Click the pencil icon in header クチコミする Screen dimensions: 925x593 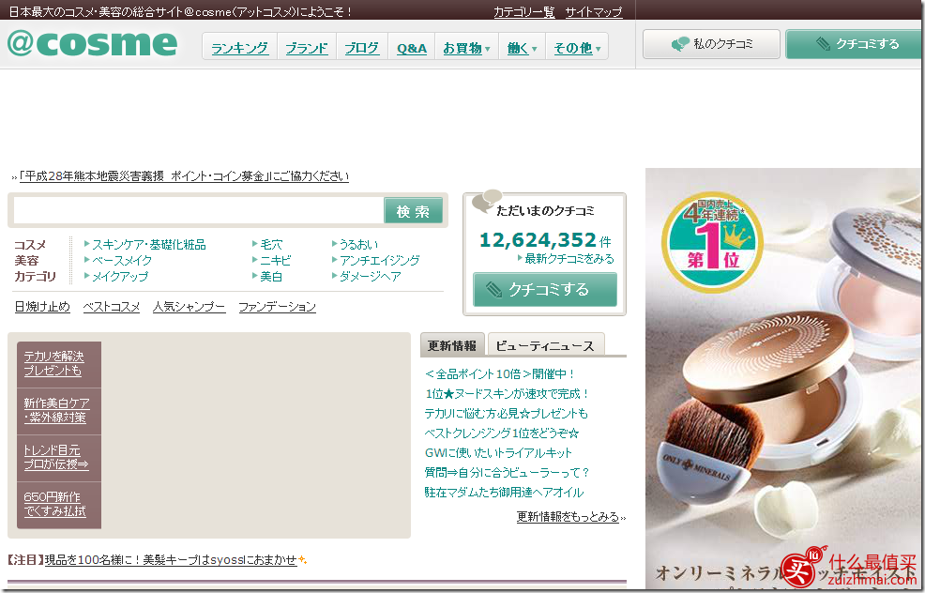(x=823, y=44)
